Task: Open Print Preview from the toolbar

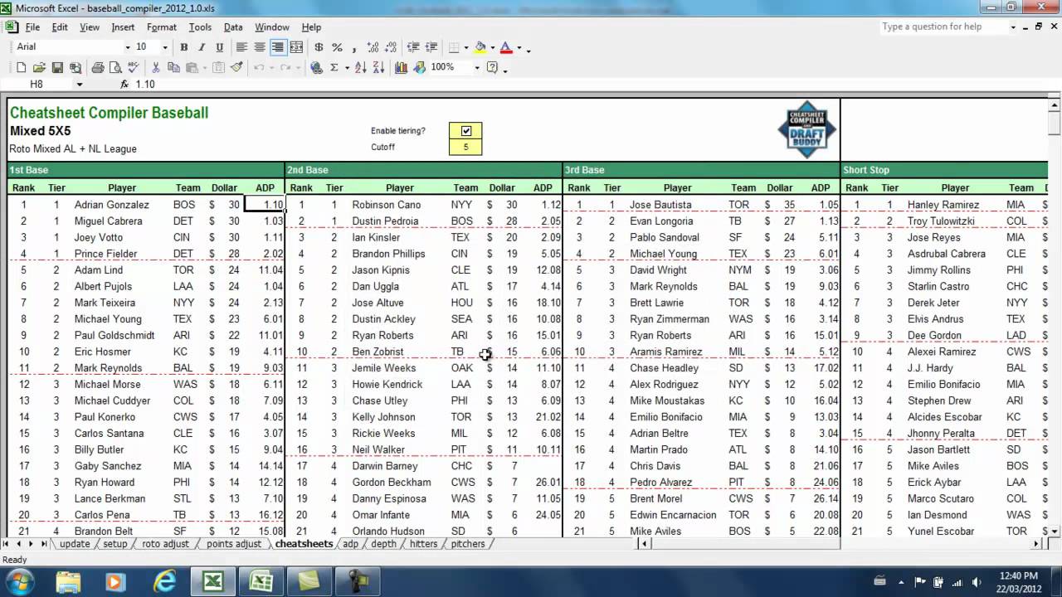Action: point(115,67)
